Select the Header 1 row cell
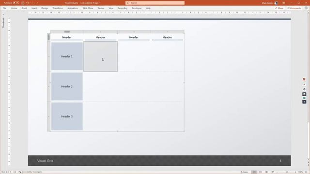Viewport: 310px width, 174px height. 67,57
